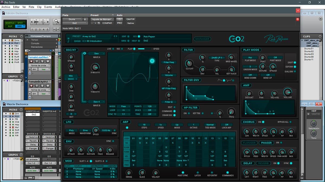The width and height of the screenshot is (325, 182).
Task: Click the DISTORT knob in Amp section
Action: pyautogui.click(x=249, y=93)
